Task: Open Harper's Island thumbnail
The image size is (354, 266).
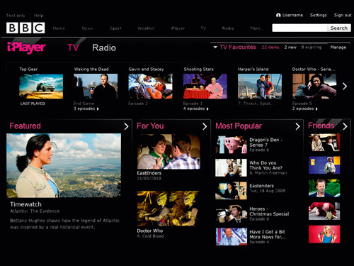Action: coord(260,87)
